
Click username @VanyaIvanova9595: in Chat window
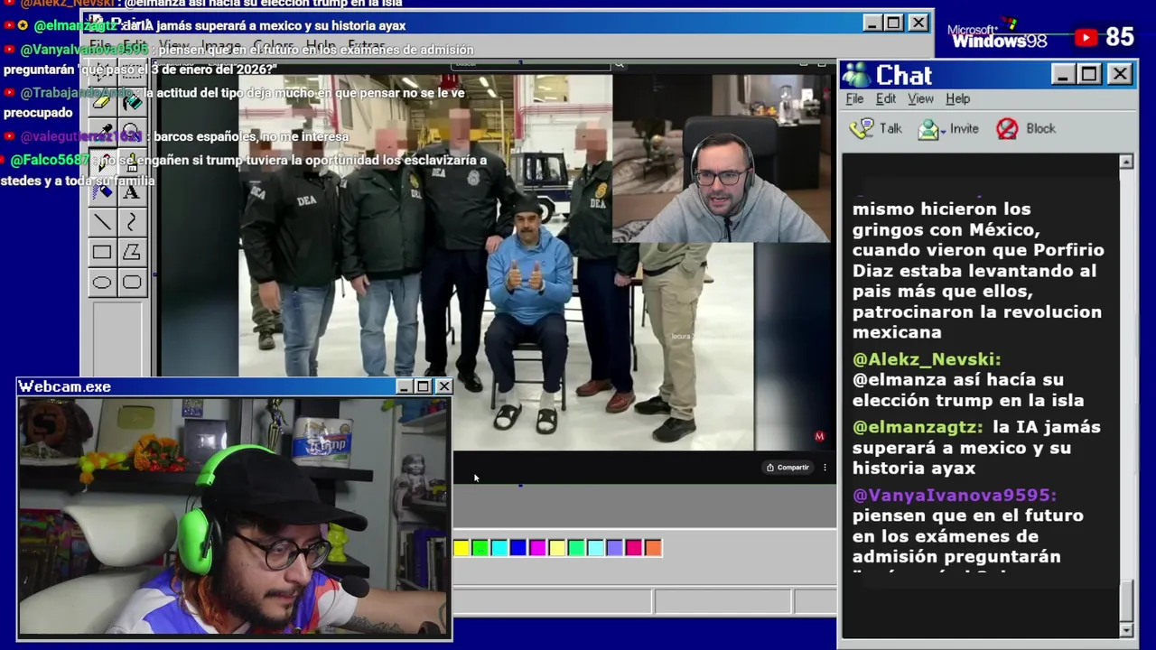click(x=955, y=495)
